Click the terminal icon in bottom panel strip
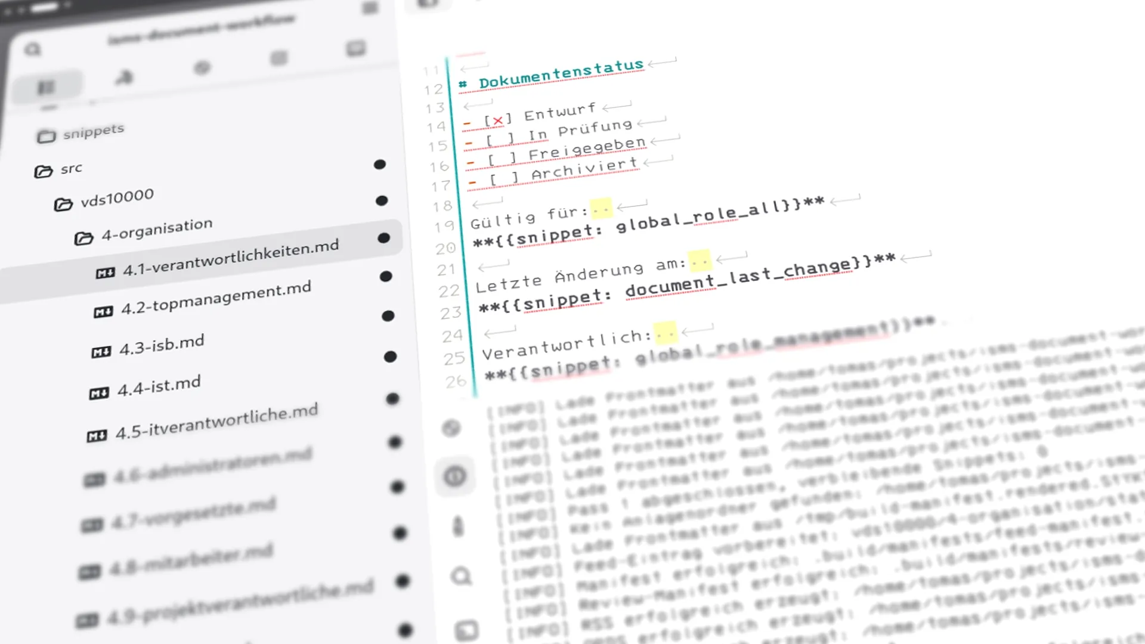The image size is (1145, 644). (x=466, y=630)
